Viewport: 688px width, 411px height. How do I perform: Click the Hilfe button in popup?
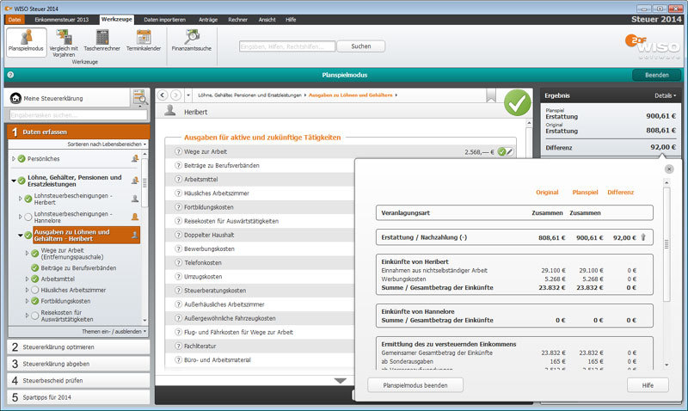pos(648,385)
